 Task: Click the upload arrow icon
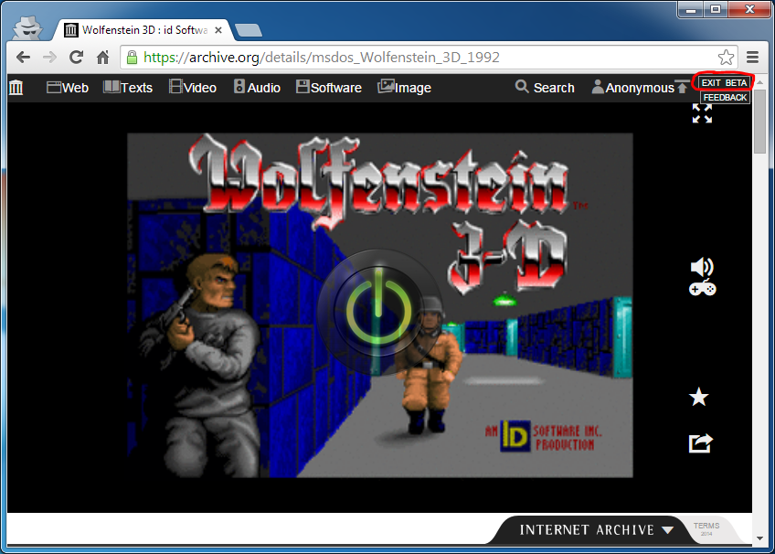pos(682,87)
